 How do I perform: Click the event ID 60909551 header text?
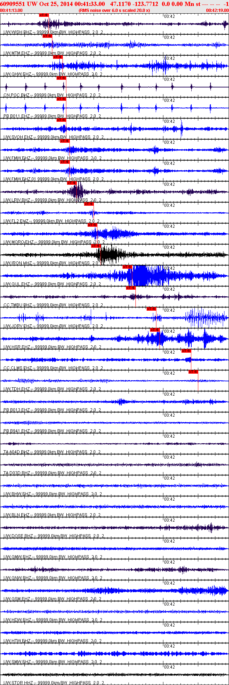[12, 4]
